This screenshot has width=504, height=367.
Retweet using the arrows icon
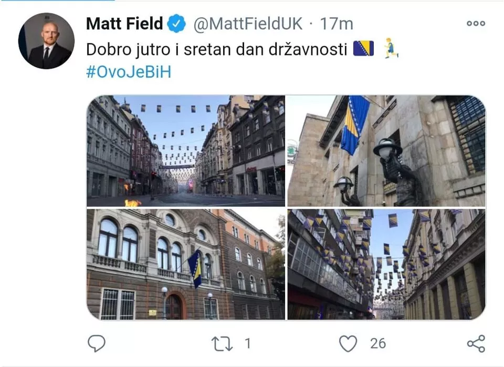[222, 343]
